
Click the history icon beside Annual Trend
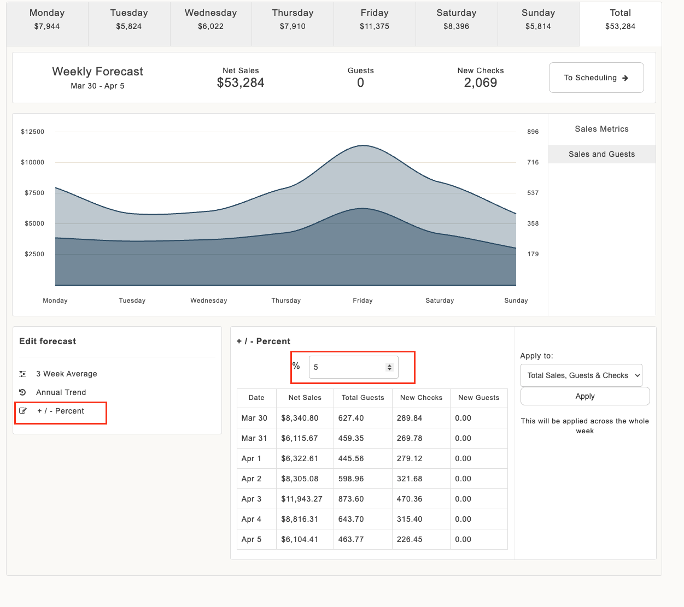pyautogui.click(x=22, y=392)
